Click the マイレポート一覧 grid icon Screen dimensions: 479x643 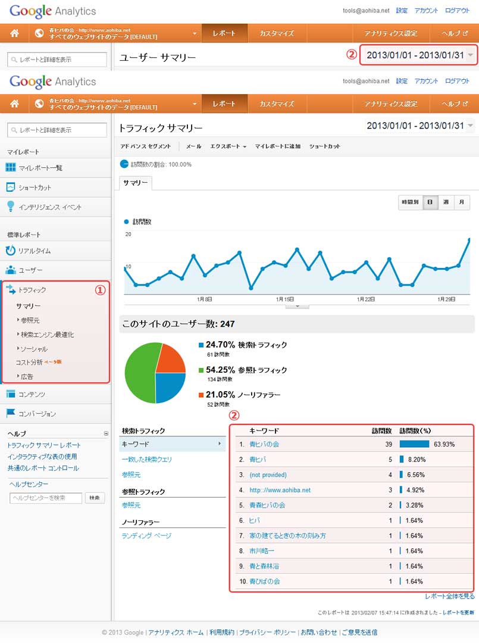point(11,167)
